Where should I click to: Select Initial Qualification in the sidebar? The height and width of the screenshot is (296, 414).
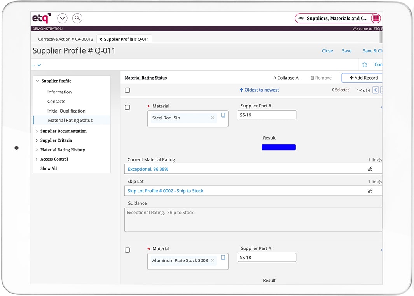[66, 111]
